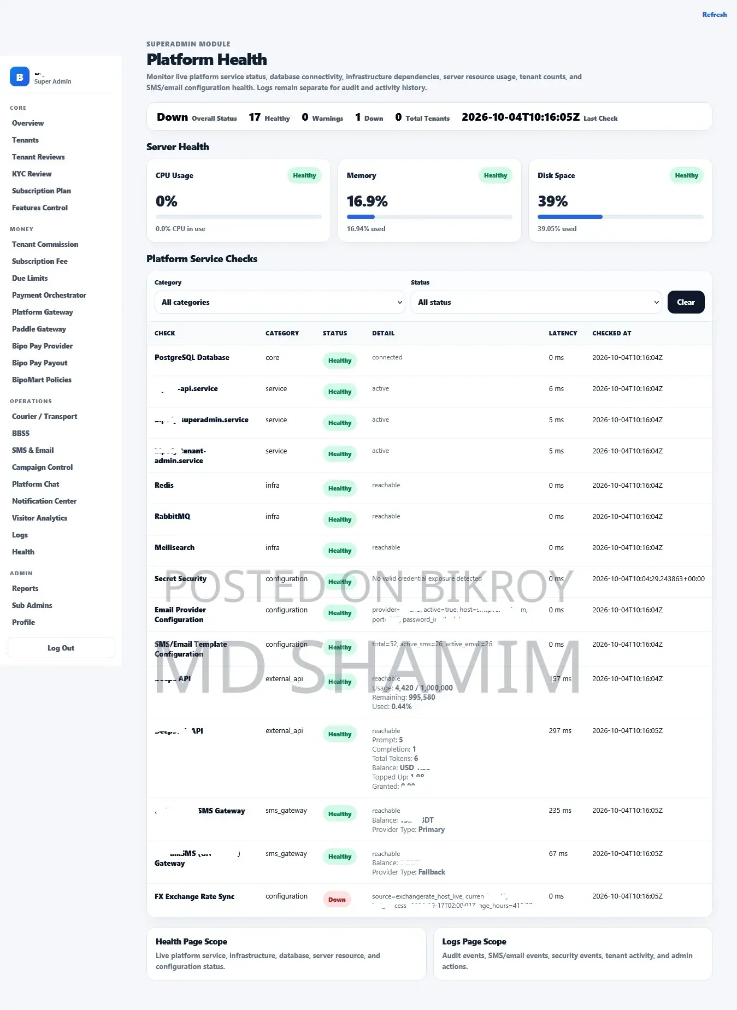Open Subscription Fee page
This screenshot has width=737, height=1010.
click(x=40, y=262)
